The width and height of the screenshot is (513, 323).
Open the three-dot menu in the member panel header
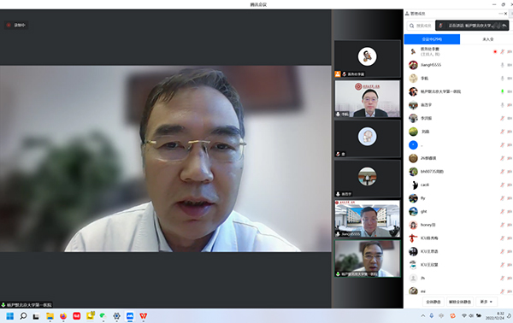[x=500, y=14]
